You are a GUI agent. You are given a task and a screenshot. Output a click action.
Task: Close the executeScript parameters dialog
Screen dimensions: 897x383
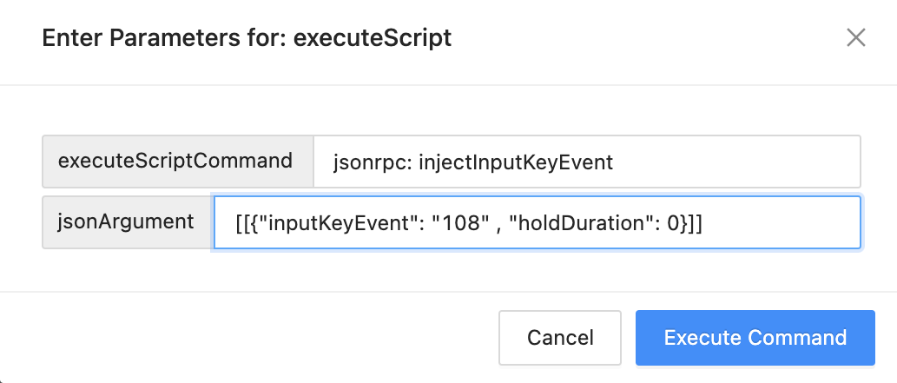click(x=856, y=38)
